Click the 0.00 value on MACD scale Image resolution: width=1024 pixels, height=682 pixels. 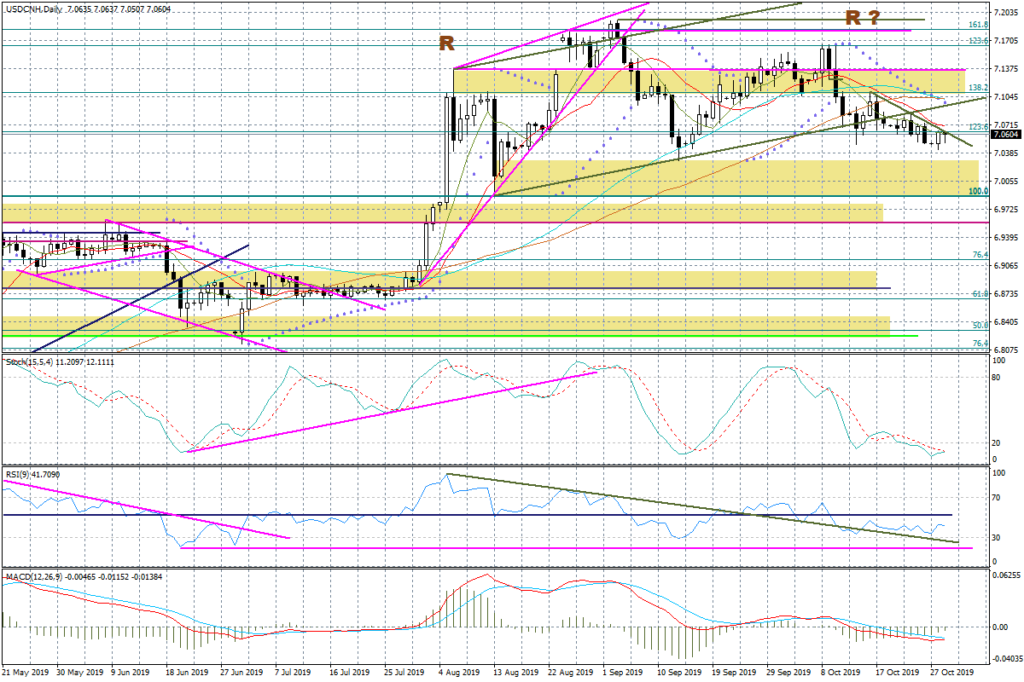pyautogui.click(x=1000, y=627)
